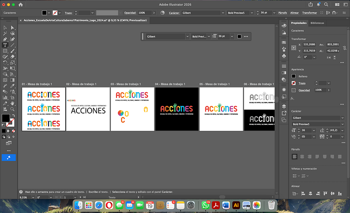Screen dimensions: 350x213
Task: Align paragraph right in Párrafo section
Action: pos(309,157)
